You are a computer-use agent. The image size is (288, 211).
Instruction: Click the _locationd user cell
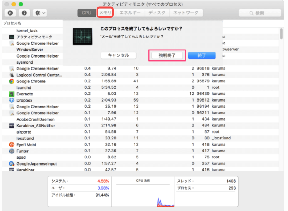[x=221, y=138]
